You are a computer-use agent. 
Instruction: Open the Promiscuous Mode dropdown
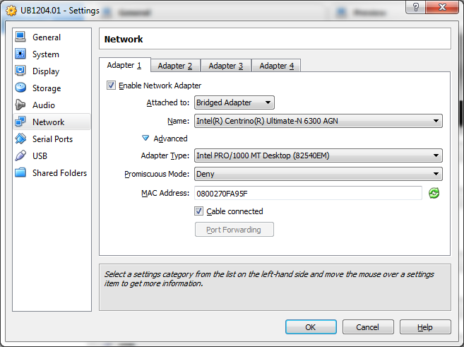pyautogui.click(x=318, y=174)
